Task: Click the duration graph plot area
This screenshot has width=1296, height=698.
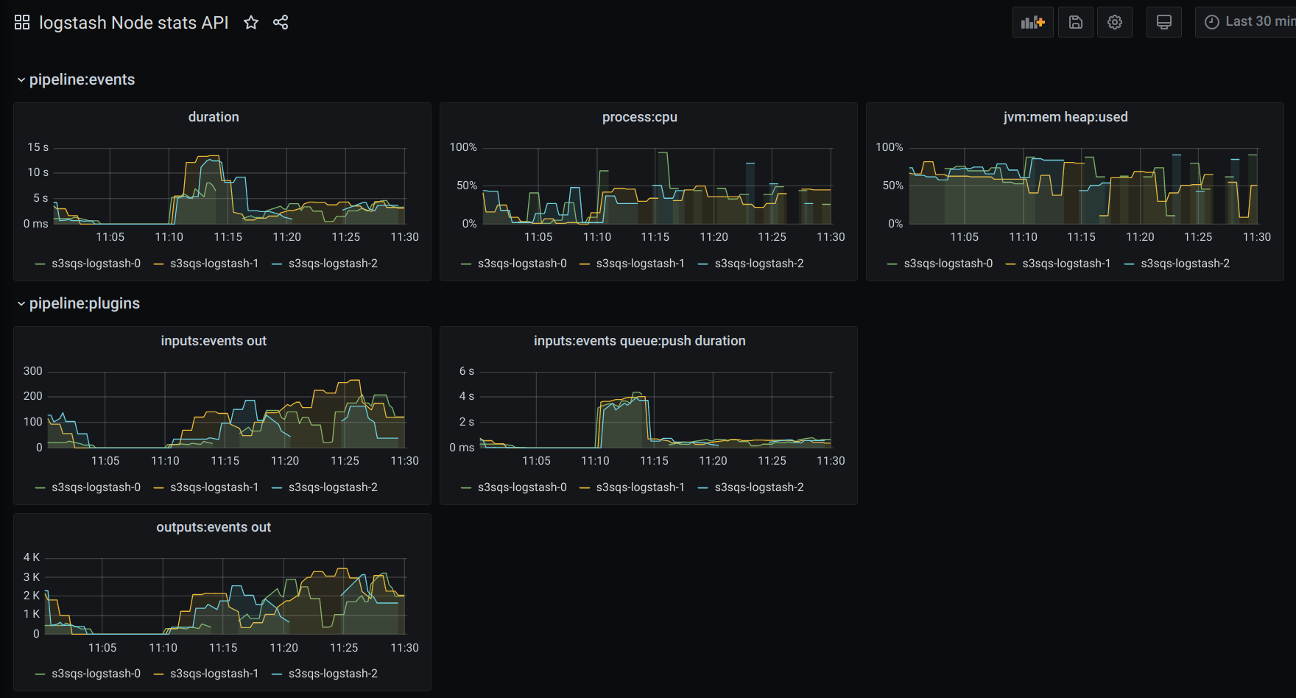Action: (229, 186)
